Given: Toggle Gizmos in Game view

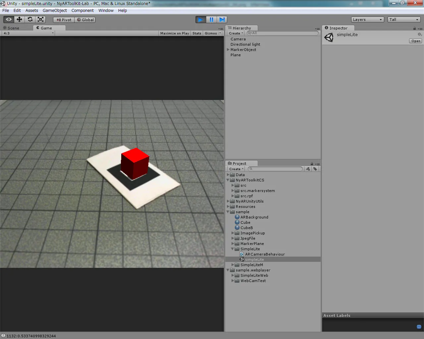Looking at the screenshot, I should 211,33.
